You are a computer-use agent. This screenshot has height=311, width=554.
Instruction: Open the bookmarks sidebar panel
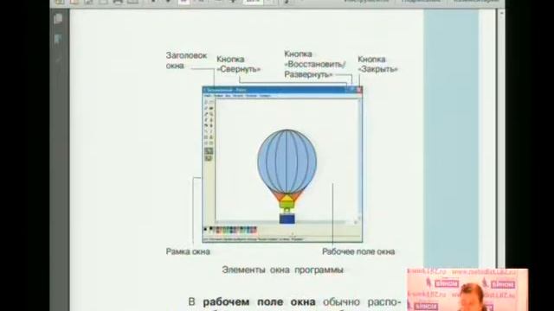click(x=58, y=39)
